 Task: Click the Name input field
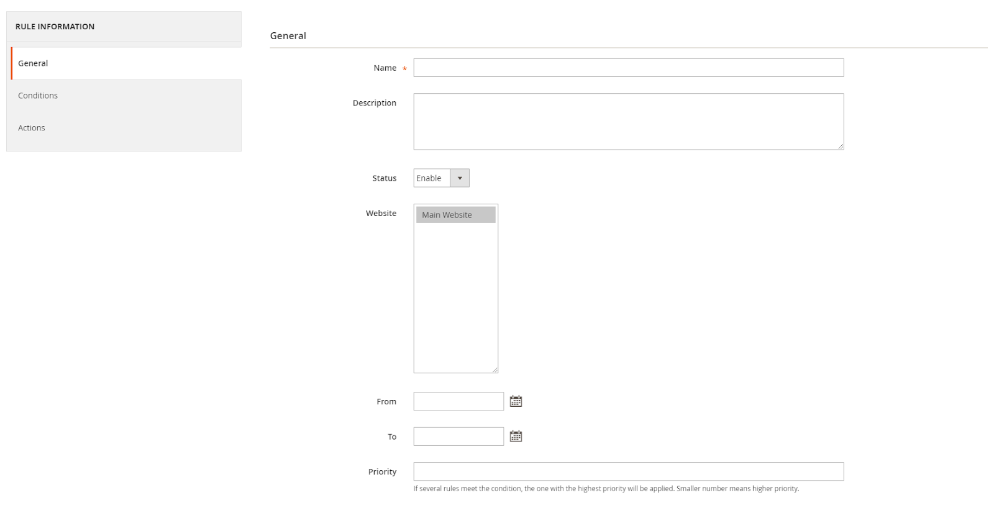tap(629, 68)
